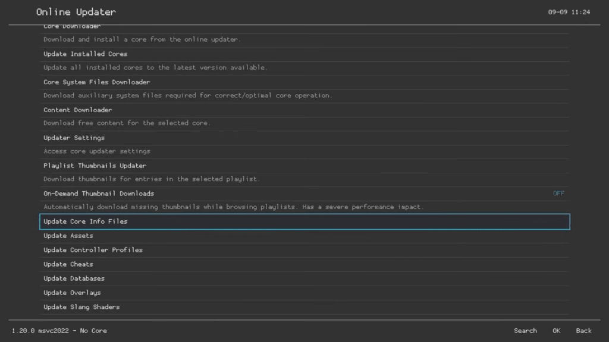Click Back in the footer
This screenshot has width=609, height=342.
click(583, 331)
